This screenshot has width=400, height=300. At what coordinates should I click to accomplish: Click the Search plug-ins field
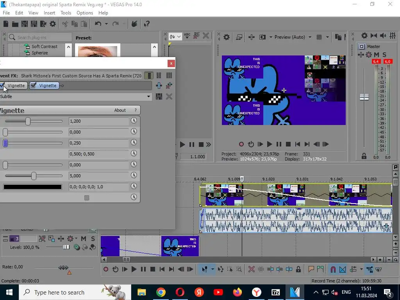[x=39, y=37]
